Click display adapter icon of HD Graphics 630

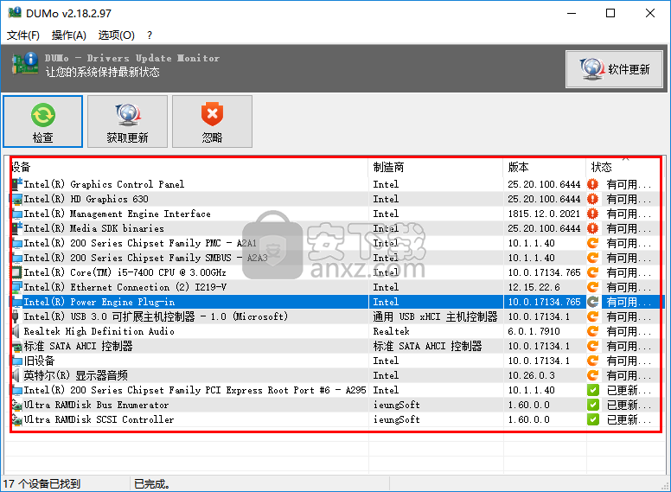pos(17,199)
